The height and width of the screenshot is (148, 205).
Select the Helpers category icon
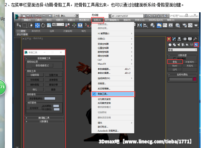[187, 45]
